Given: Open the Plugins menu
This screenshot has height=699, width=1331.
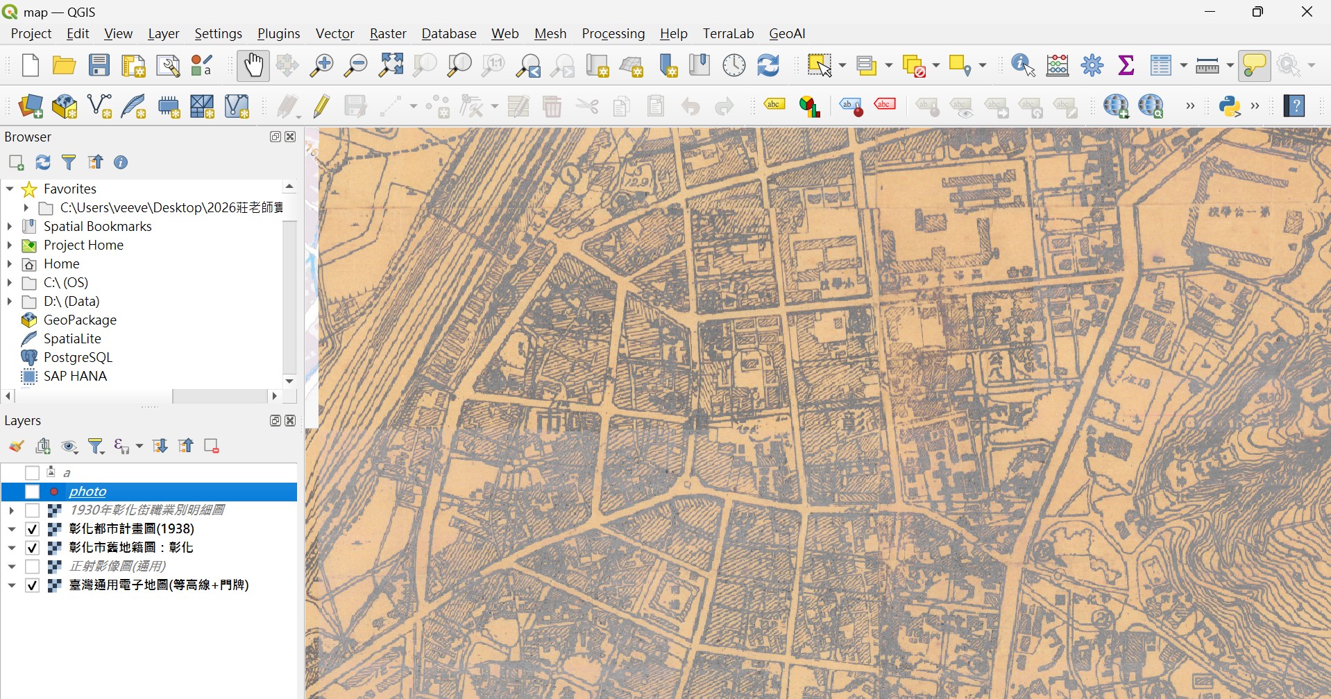Looking at the screenshot, I should pyautogui.click(x=279, y=33).
